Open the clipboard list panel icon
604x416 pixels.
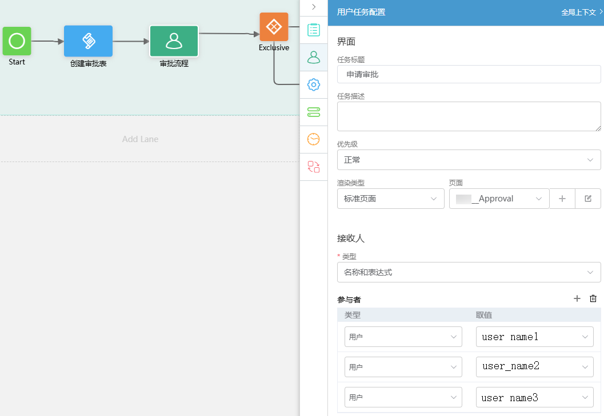point(314,30)
